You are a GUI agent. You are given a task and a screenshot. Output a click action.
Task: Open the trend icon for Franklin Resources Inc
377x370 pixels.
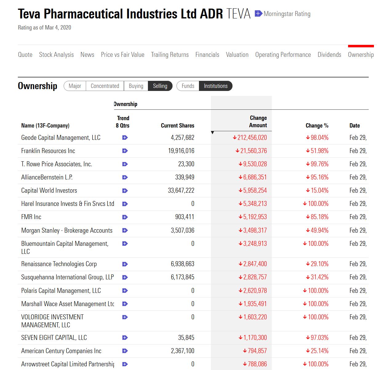coord(125,151)
